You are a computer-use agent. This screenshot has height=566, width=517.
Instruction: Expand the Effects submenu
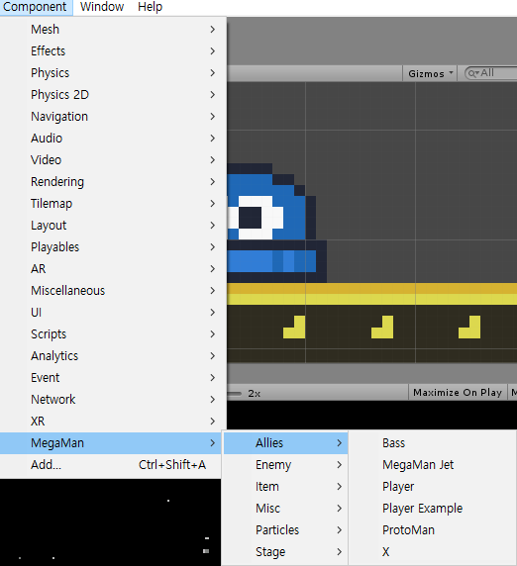pyautogui.click(x=113, y=50)
